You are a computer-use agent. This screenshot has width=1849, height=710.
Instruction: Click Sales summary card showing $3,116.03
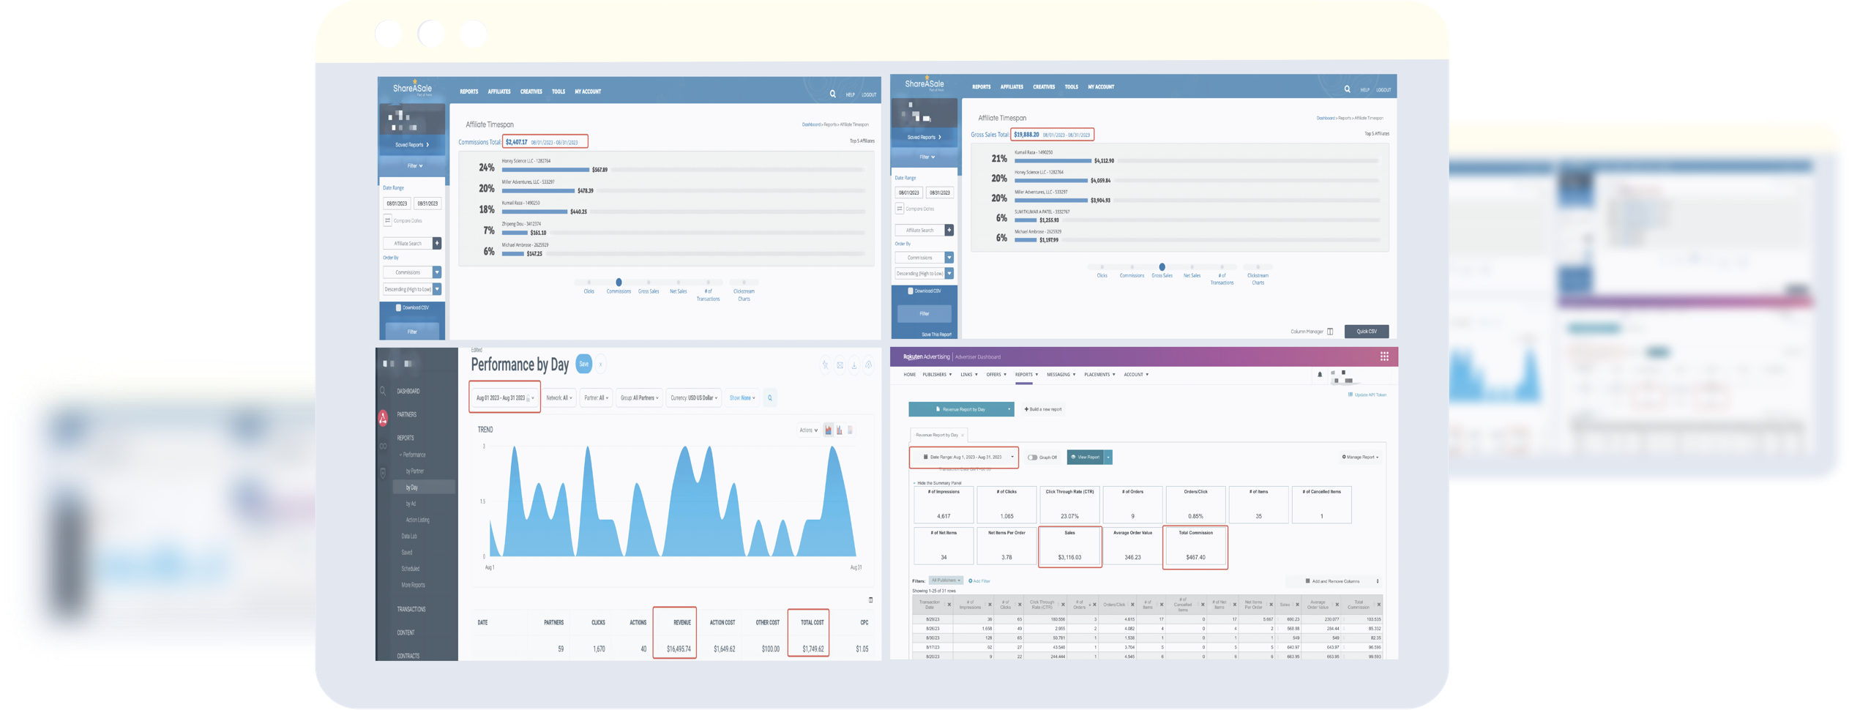[1069, 546]
